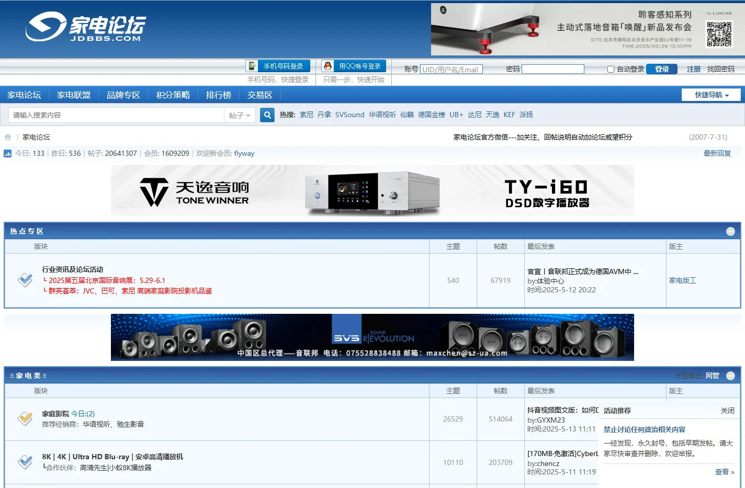
Task: Close the 活动推荐 popup
Action: point(727,411)
